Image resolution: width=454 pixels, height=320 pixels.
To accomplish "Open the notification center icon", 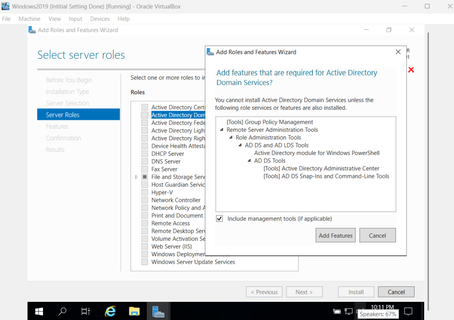I will [408, 311].
